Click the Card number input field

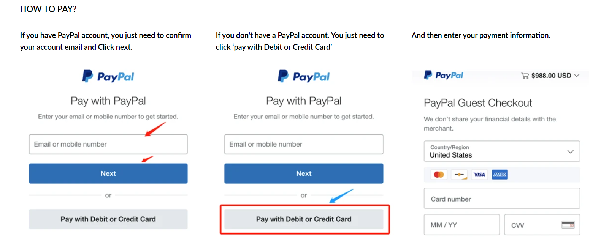(x=501, y=199)
